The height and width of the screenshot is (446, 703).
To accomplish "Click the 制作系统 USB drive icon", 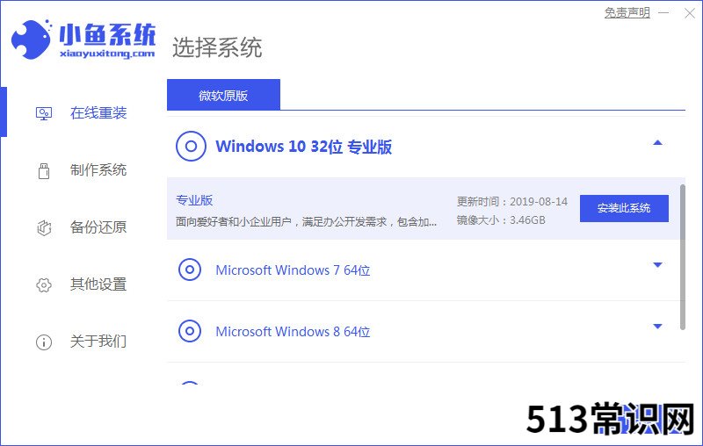I will [44, 170].
